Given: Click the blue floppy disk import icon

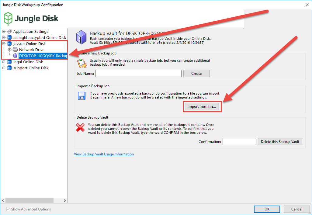Looking at the screenshot, I should coord(81,96).
